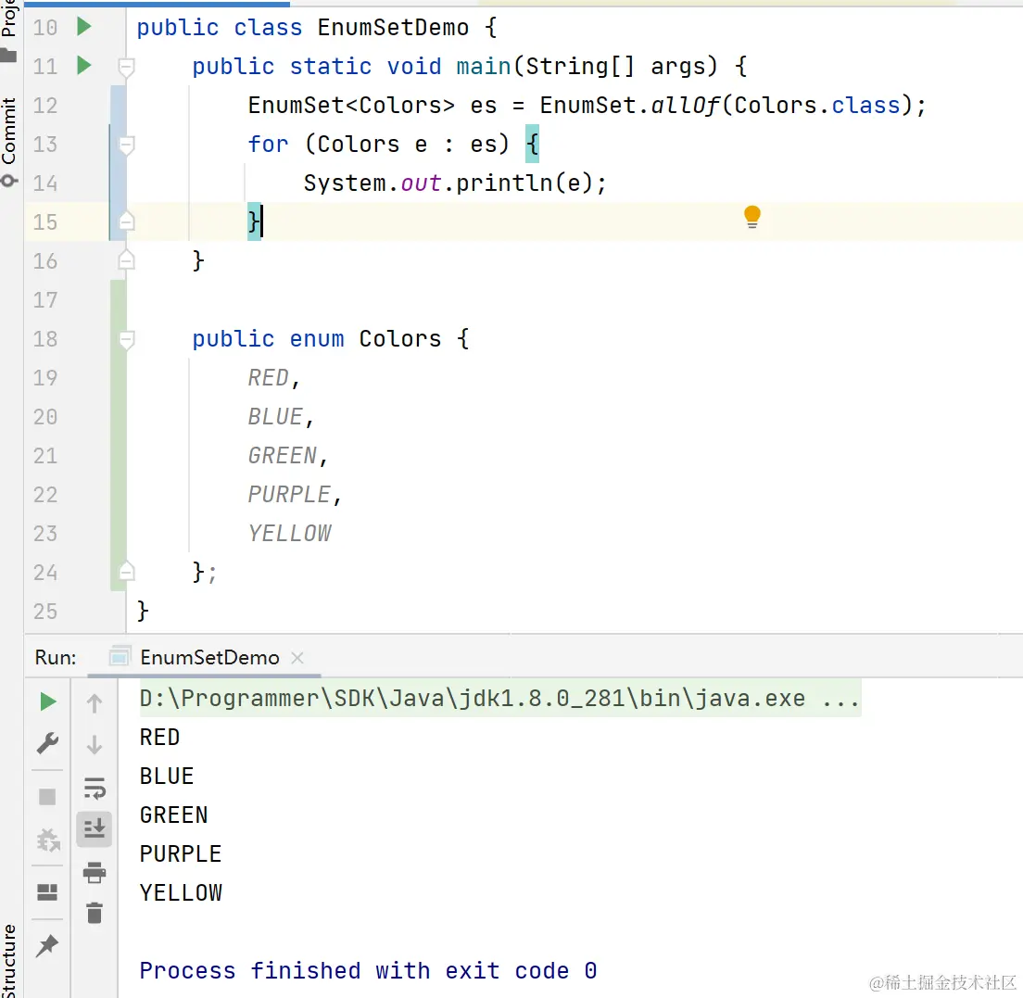Viewport: 1023px width, 998px height.
Task: Rerun EnumSetDemo in Run panel
Action: click(x=47, y=701)
